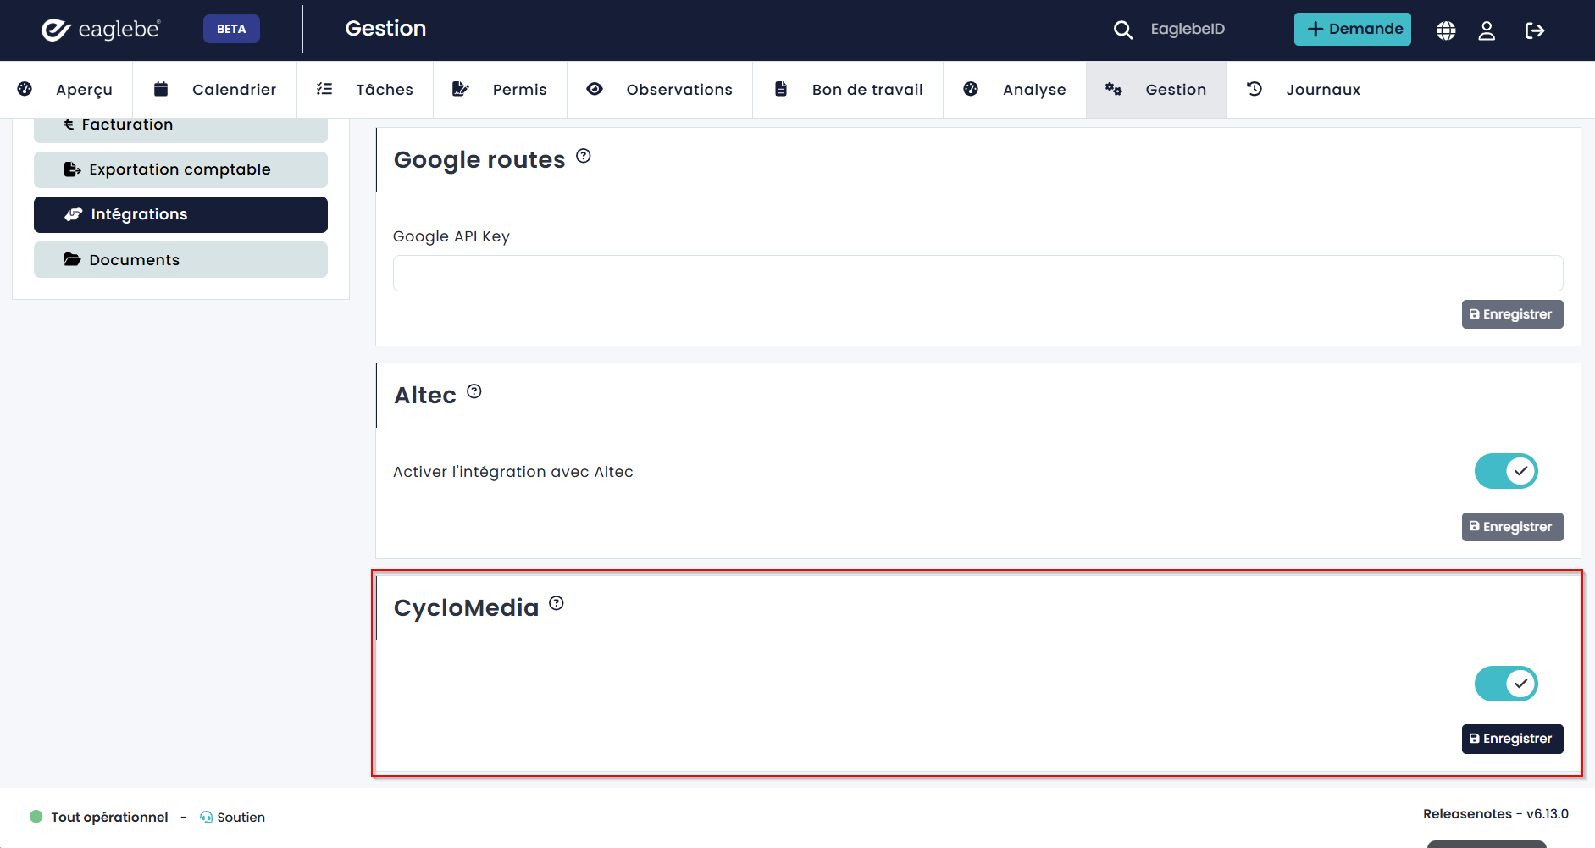The image size is (1595, 848).
Task: Click the Observations eye icon
Action: 595,89
